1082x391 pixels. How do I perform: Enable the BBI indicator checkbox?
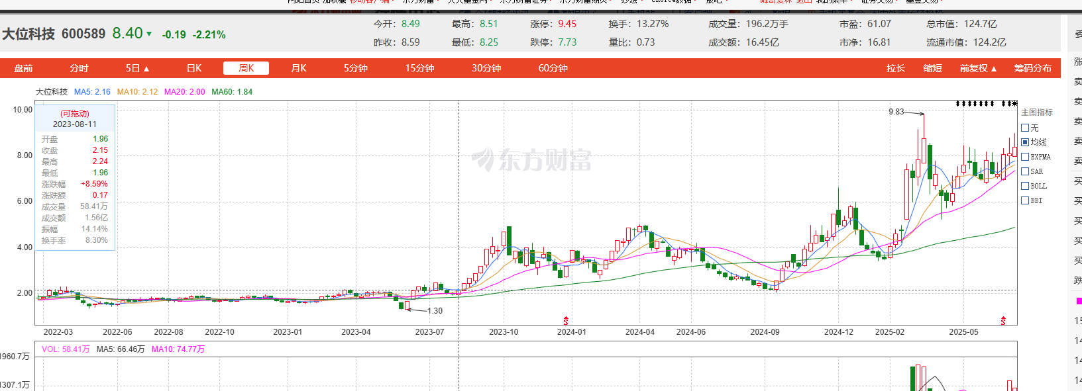(x=1025, y=200)
